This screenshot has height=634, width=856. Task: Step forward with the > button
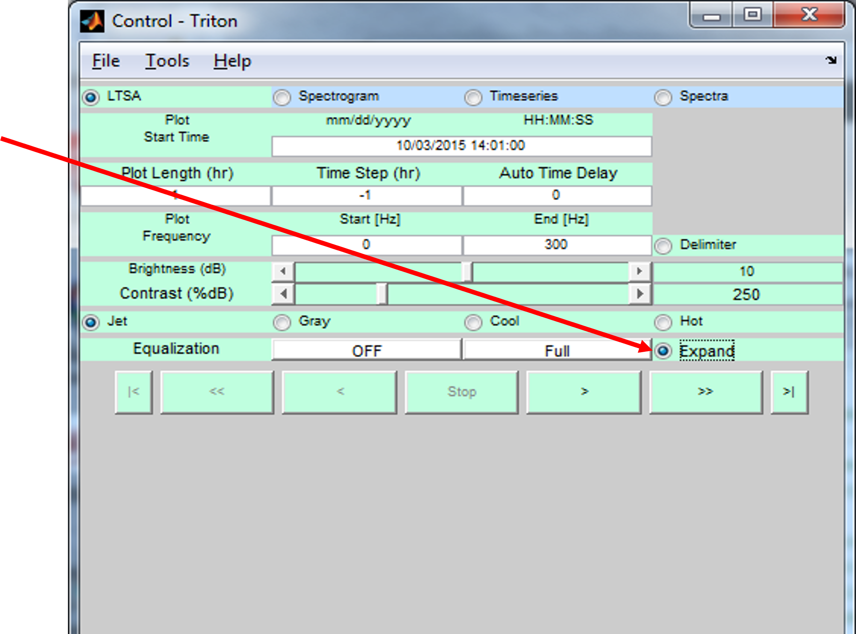(x=584, y=392)
